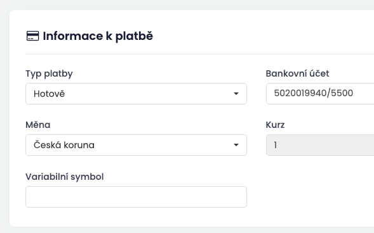Screen dimensions: 374x233
Task: Select the Hotově value text
Action: (49, 94)
